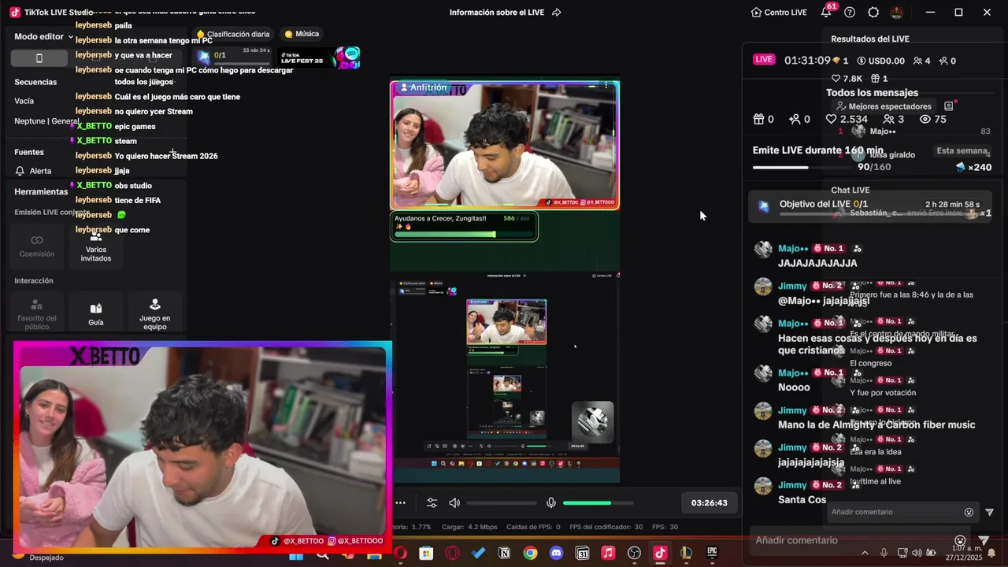Open notifications bell with 61 badge
The image size is (1008, 567).
coord(826,12)
